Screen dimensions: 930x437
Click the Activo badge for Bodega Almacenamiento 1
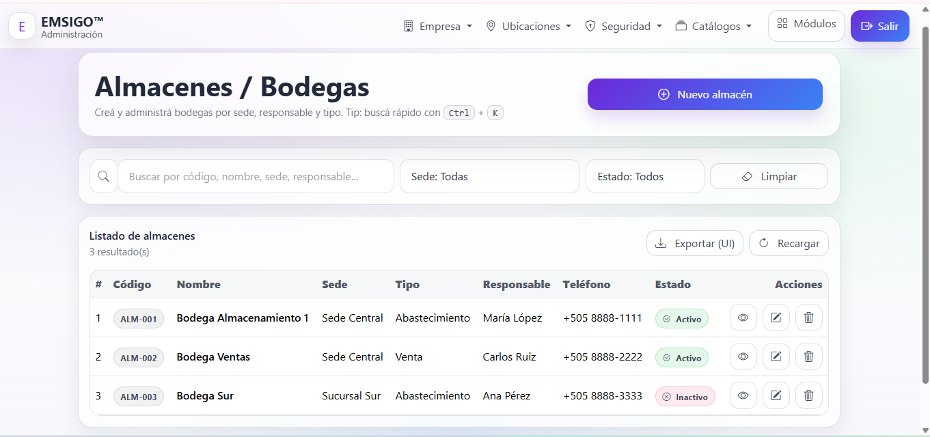pos(682,319)
